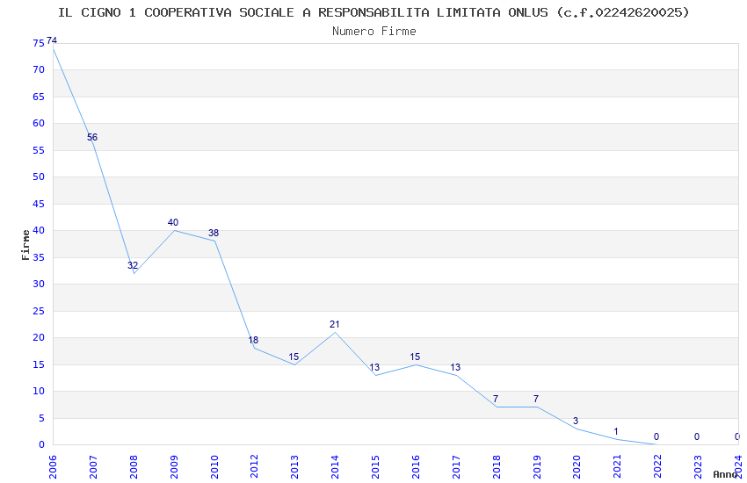Click y-axis tick value 35
This screenshot has width=747, height=483.
click(x=39, y=257)
